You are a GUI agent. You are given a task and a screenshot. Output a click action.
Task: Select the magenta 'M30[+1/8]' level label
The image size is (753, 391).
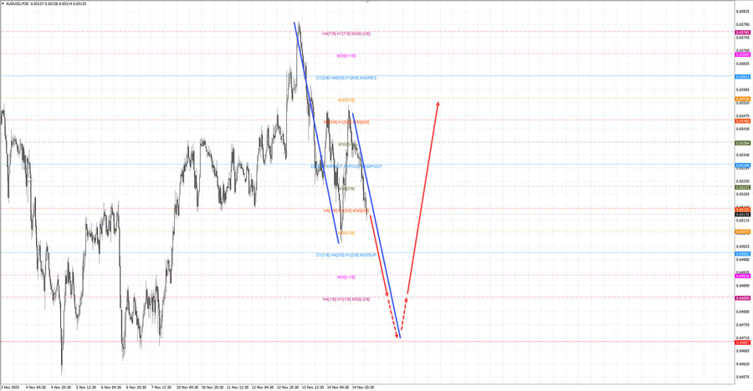click(x=346, y=56)
